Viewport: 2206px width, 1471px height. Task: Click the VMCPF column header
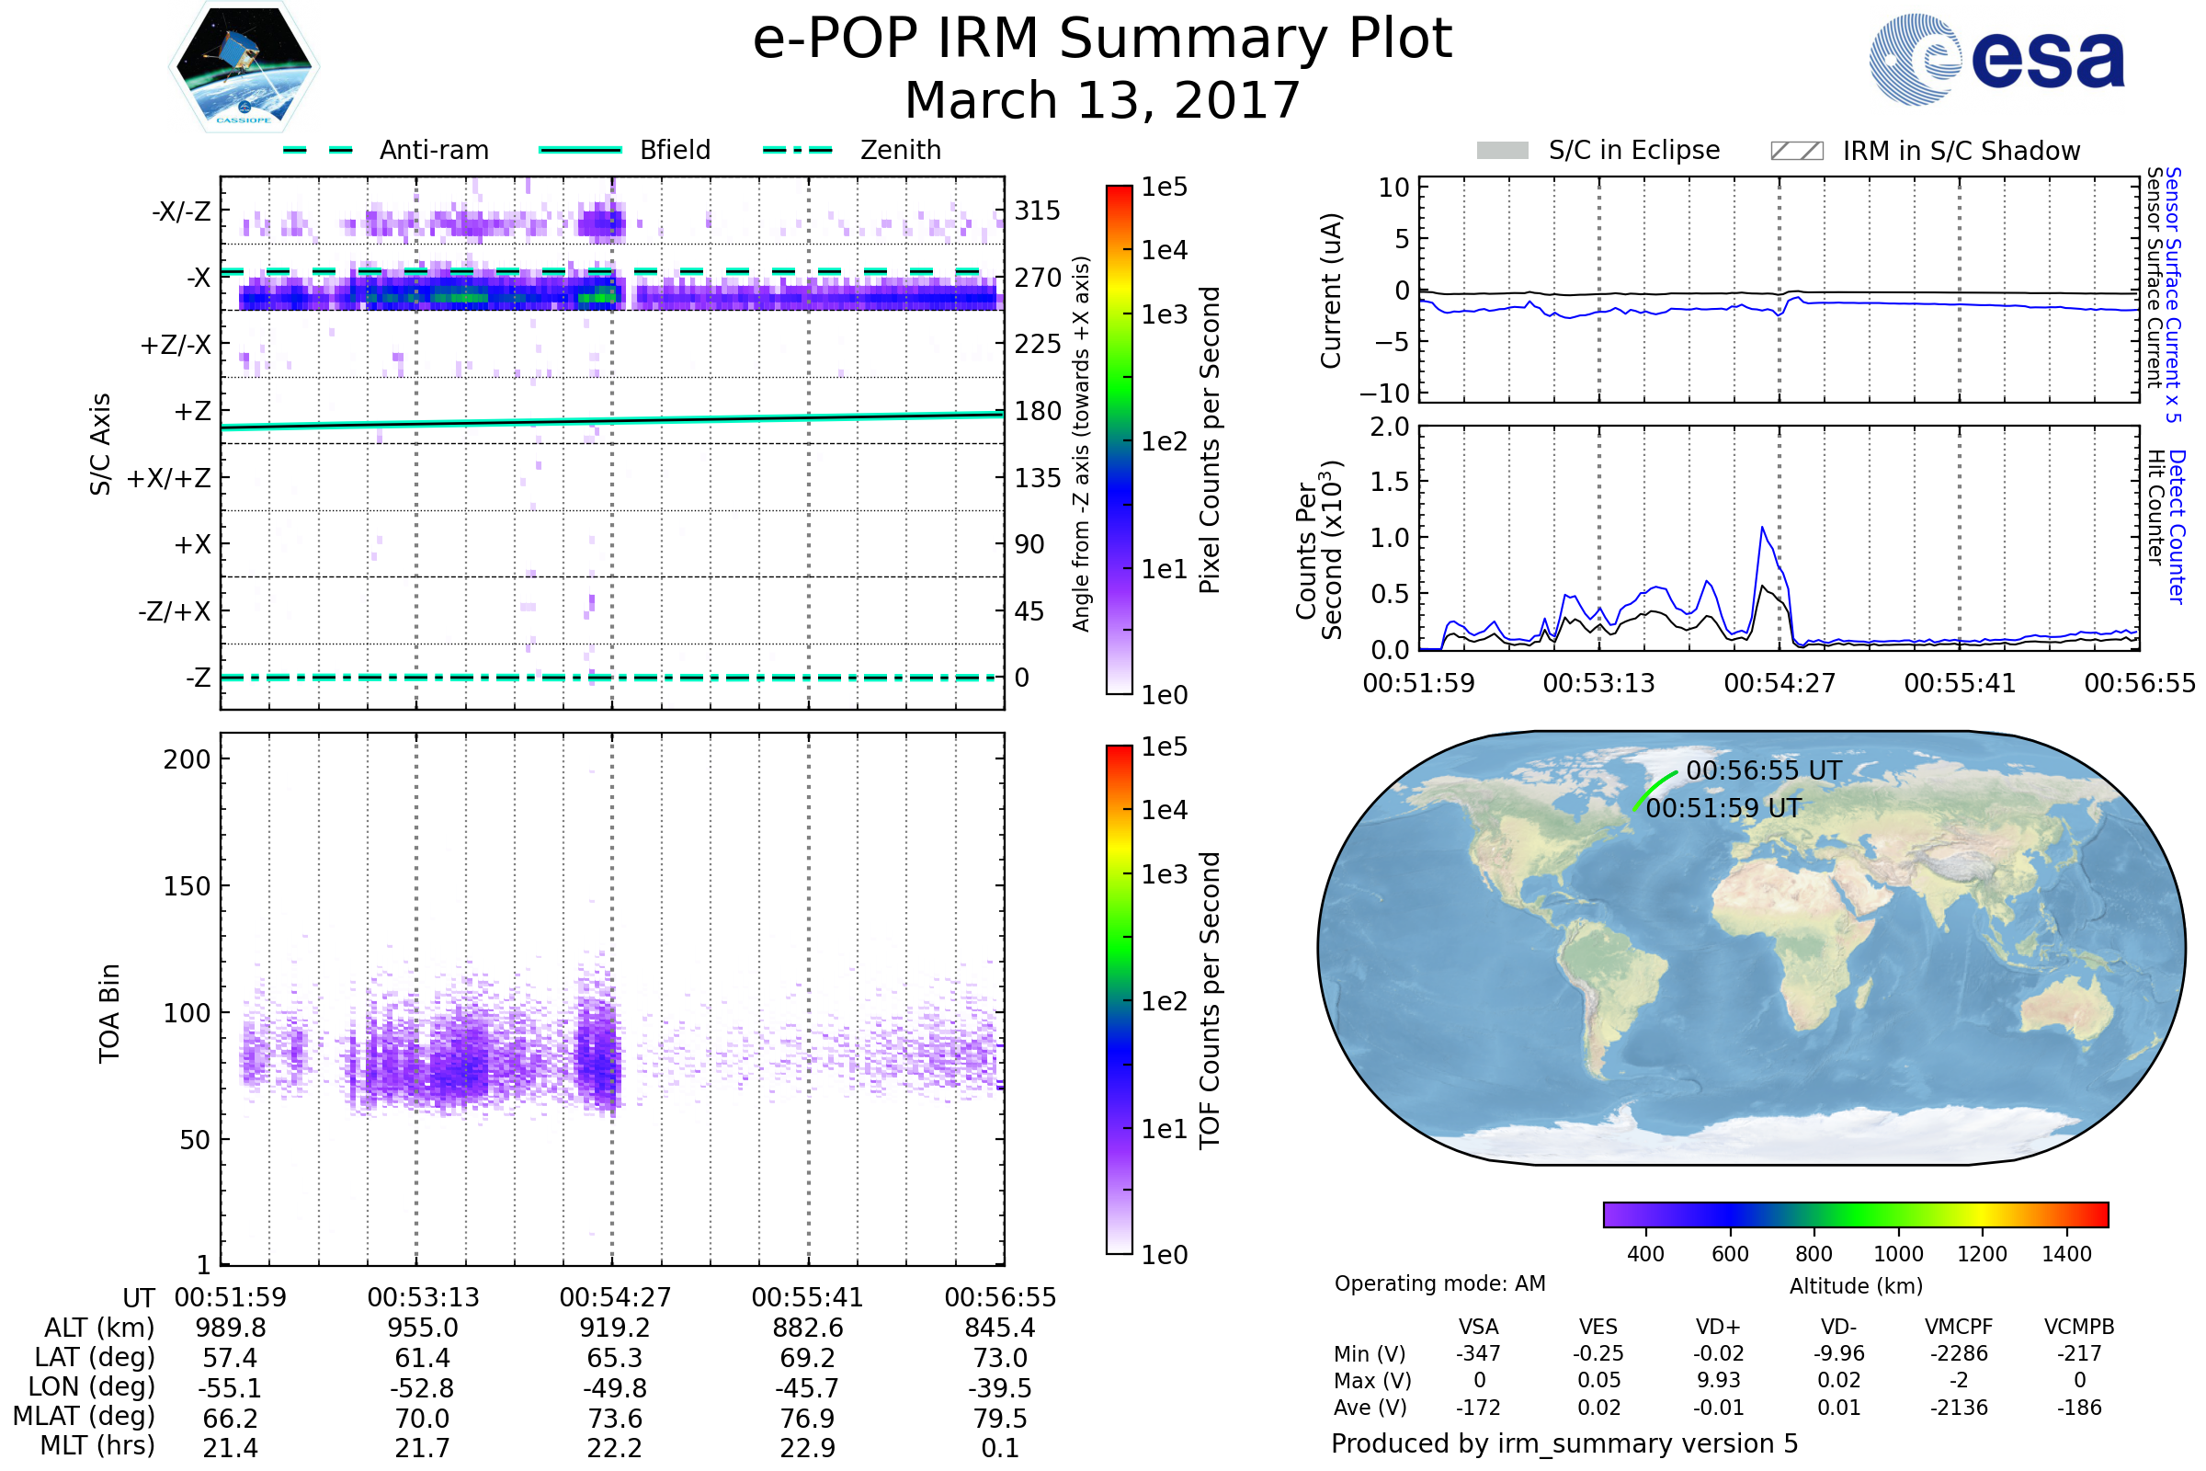[1959, 1327]
